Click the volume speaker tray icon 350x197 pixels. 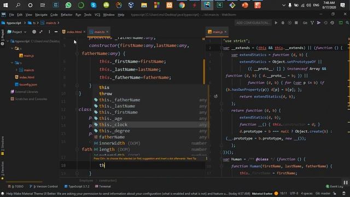coord(308,5)
